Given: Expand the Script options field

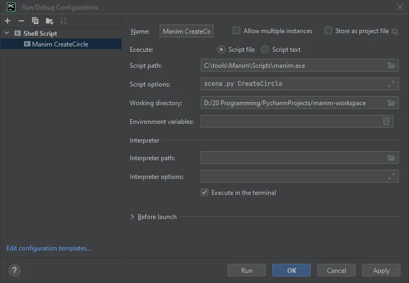Looking at the screenshot, I should [x=391, y=84].
